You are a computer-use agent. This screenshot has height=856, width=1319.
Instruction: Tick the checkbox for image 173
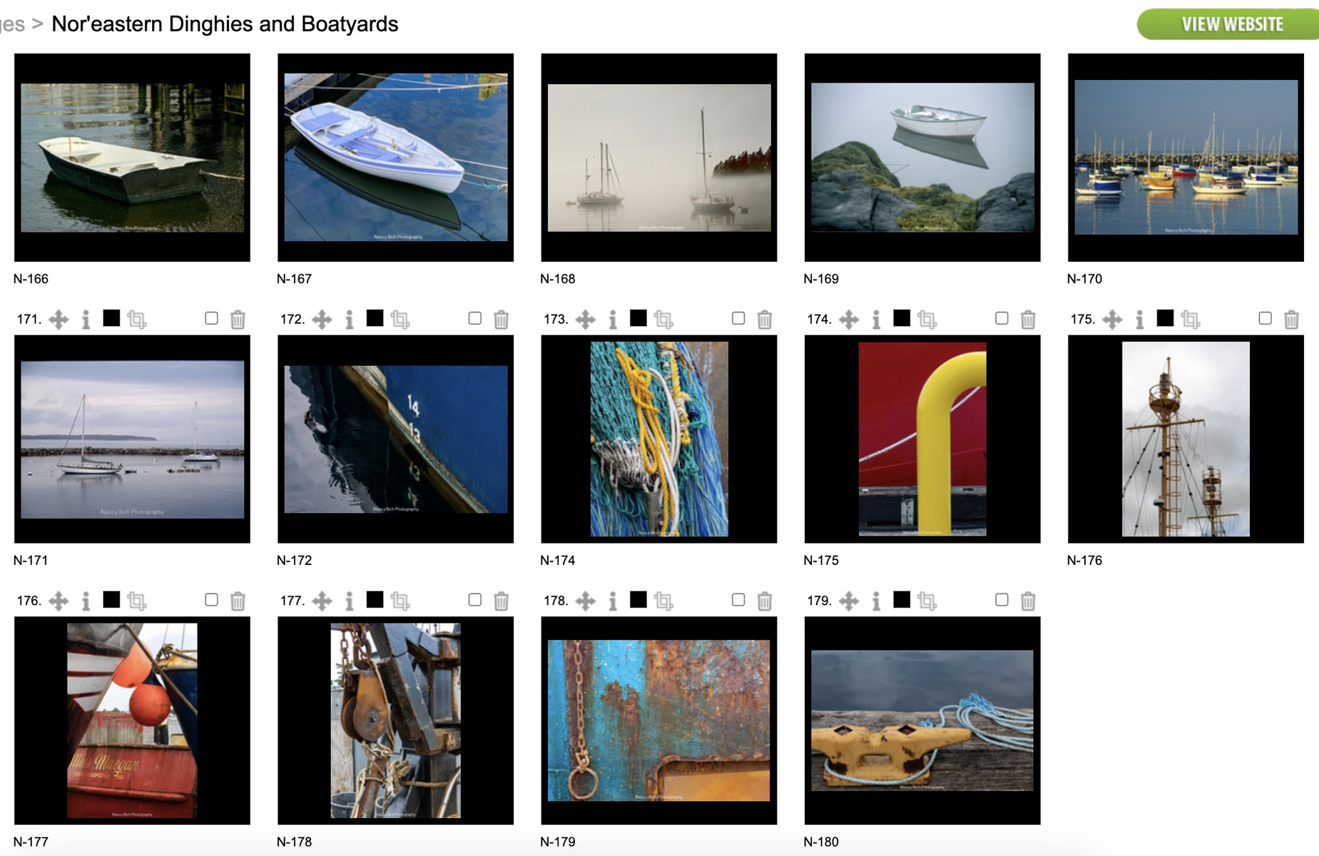tap(738, 318)
